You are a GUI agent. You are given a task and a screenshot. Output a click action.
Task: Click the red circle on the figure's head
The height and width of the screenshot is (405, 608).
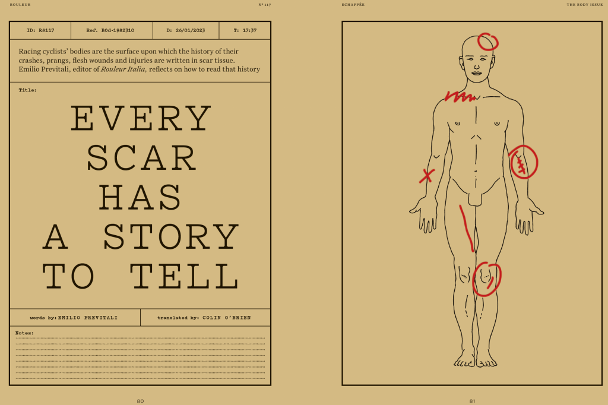point(489,42)
